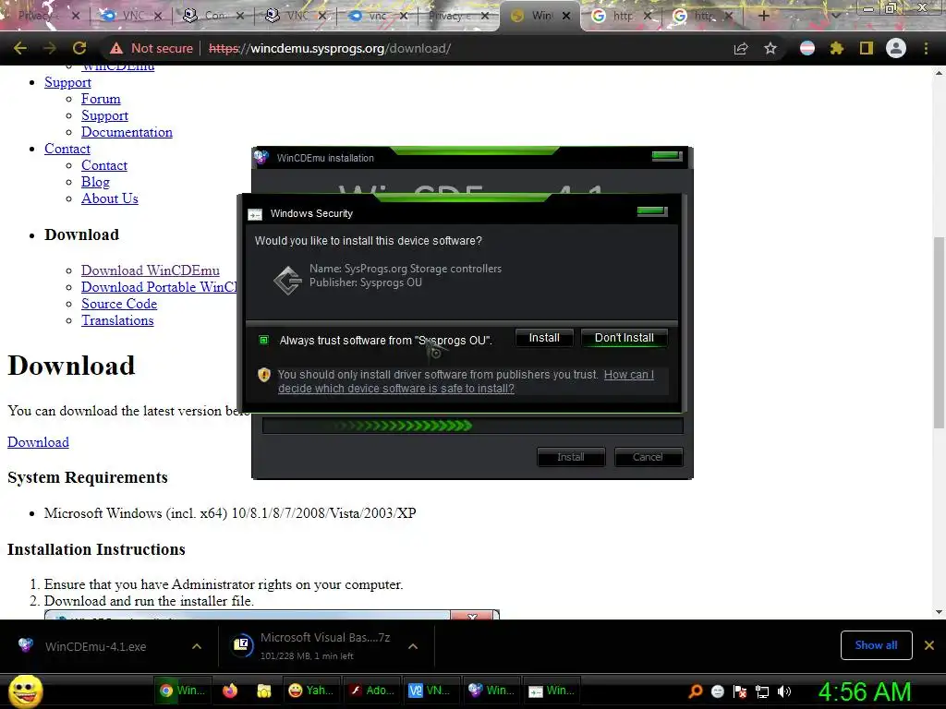Close the active Win tab
Screen dimensions: 946x709
point(566,17)
